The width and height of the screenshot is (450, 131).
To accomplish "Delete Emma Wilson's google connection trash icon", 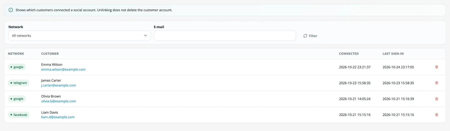I will coord(436,67).
